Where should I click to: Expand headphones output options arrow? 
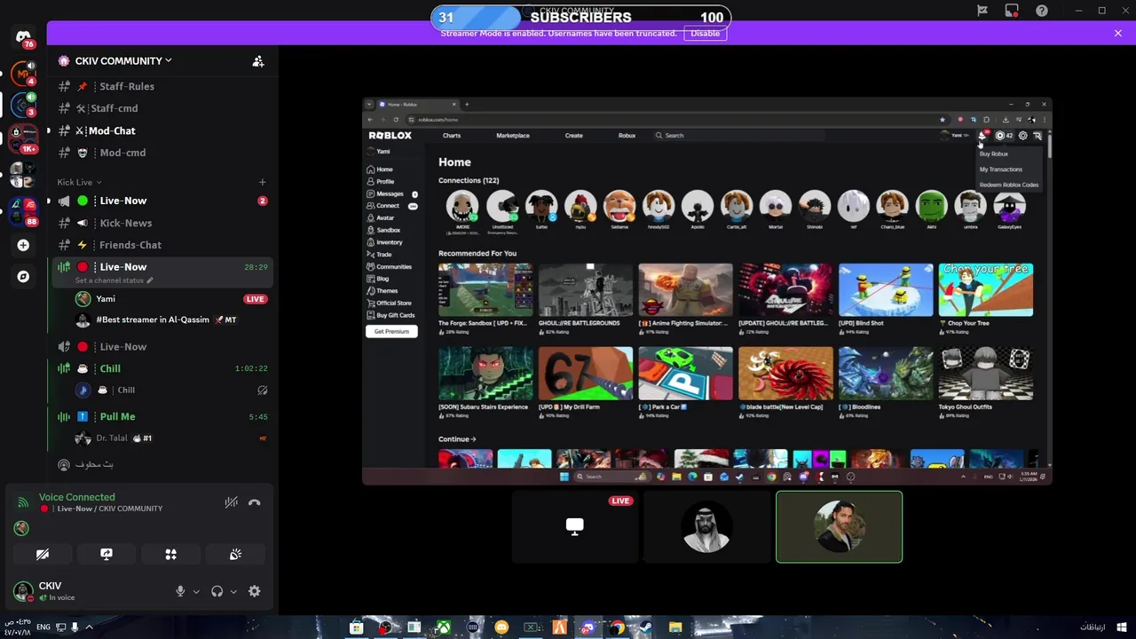click(x=233, y=592)
